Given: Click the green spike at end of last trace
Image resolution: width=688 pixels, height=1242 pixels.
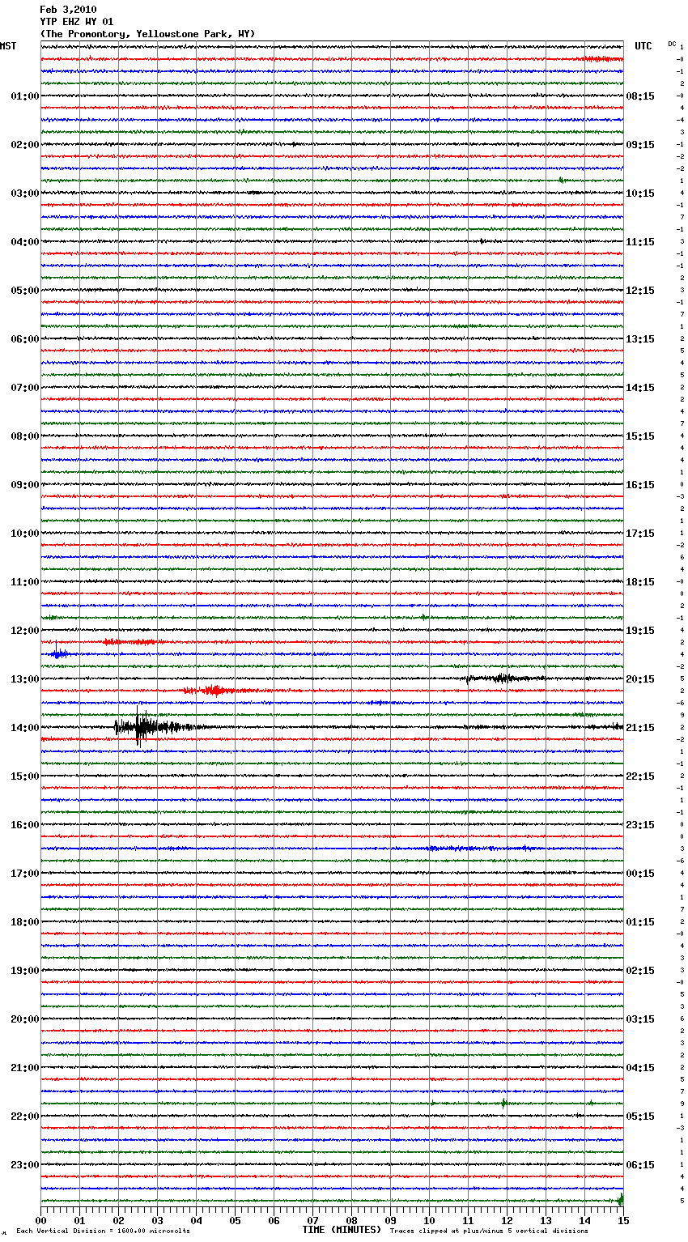Looking at the screenshot, I should click(620, 1200).
